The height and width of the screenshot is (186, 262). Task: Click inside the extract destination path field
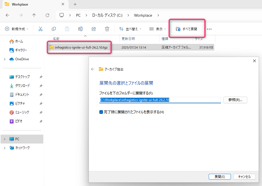160,100
